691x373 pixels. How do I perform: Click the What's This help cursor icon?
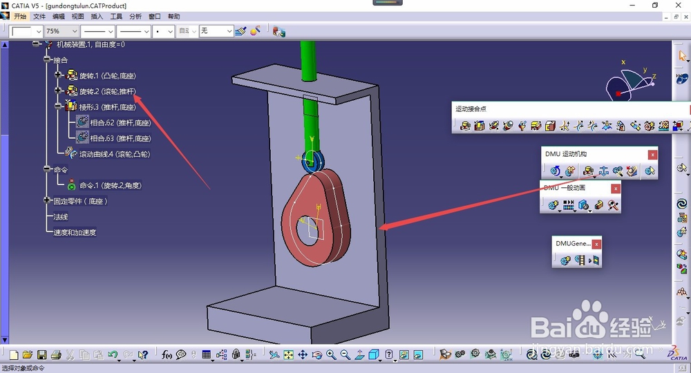click(142, 355)
